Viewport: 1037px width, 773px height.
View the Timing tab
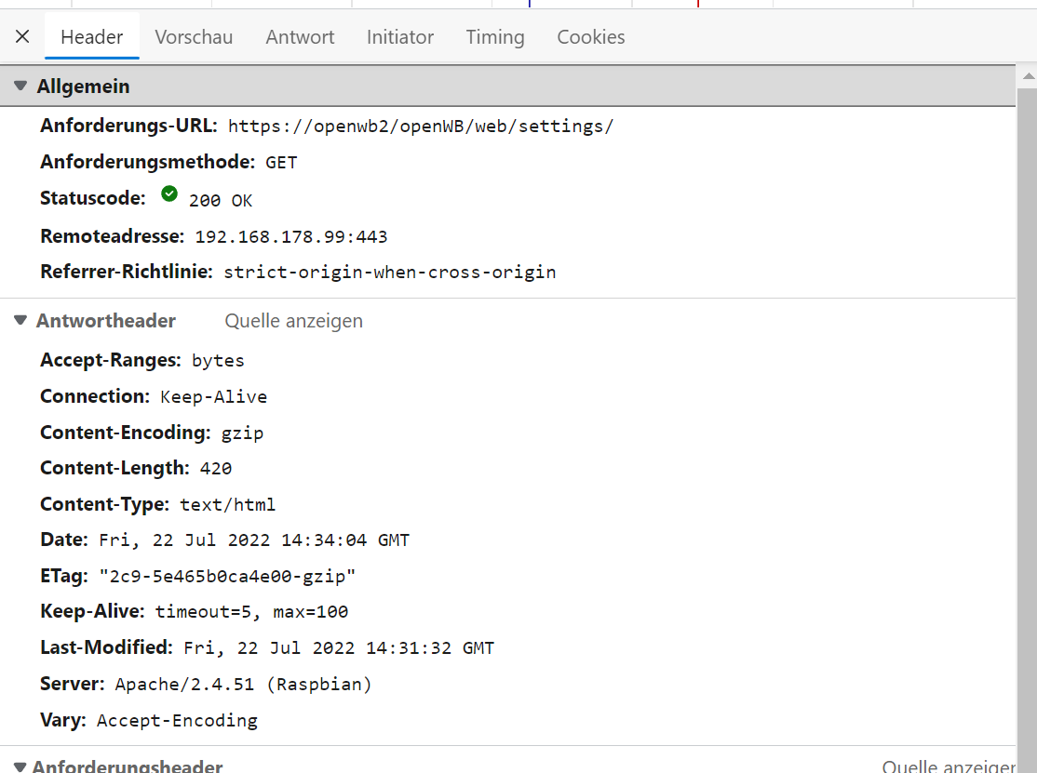(x=494, y=37)
